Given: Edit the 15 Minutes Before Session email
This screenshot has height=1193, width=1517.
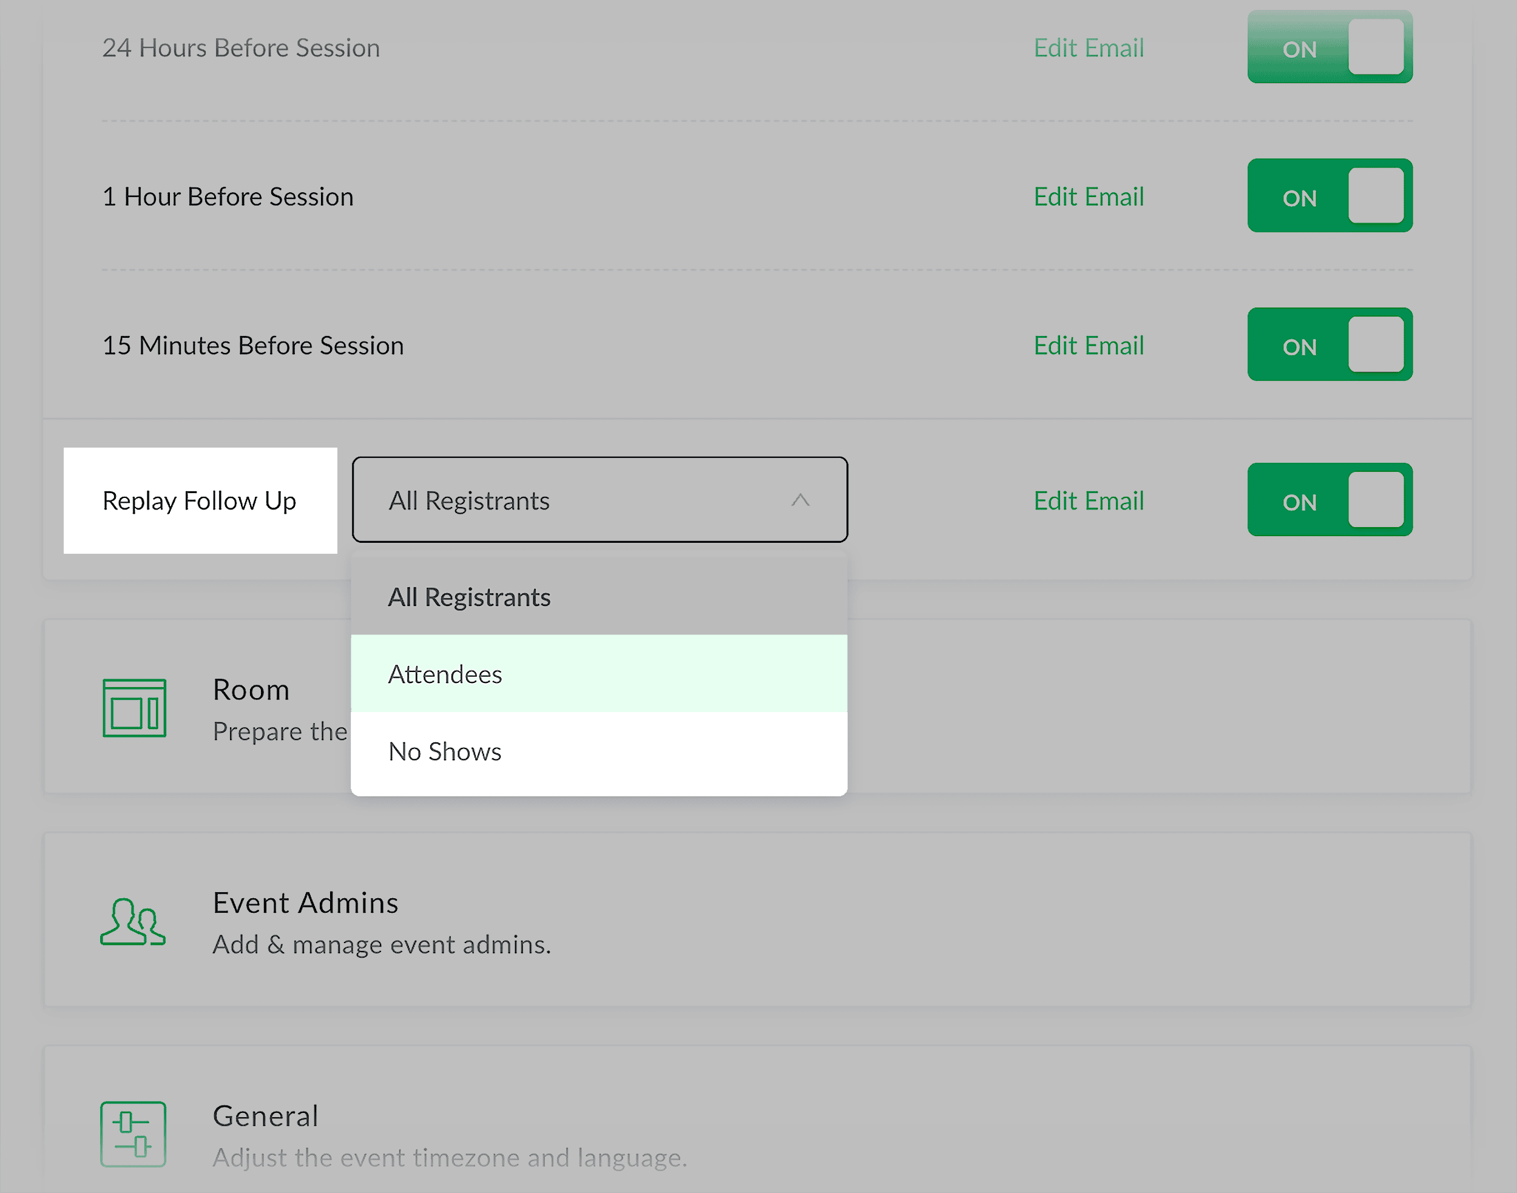Looking at the screenshot, I should (1088, 344).
